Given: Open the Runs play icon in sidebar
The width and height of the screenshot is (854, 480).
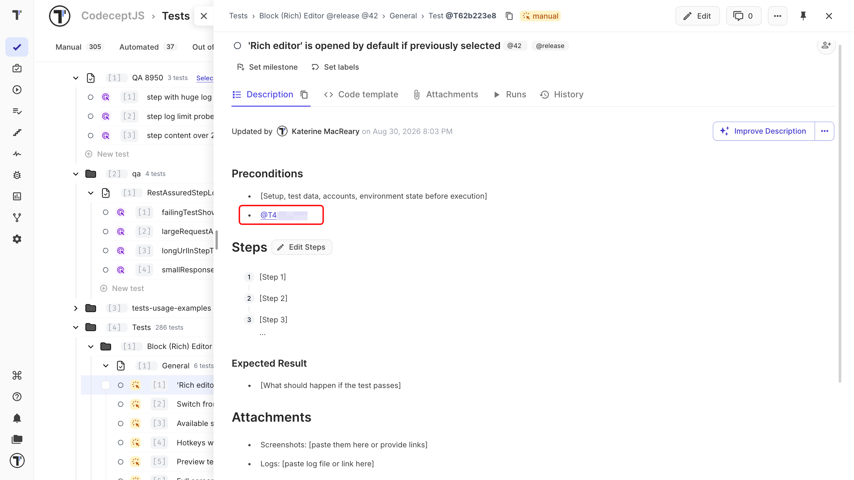Looking at the screenshot, I should [x=17, y=90].
